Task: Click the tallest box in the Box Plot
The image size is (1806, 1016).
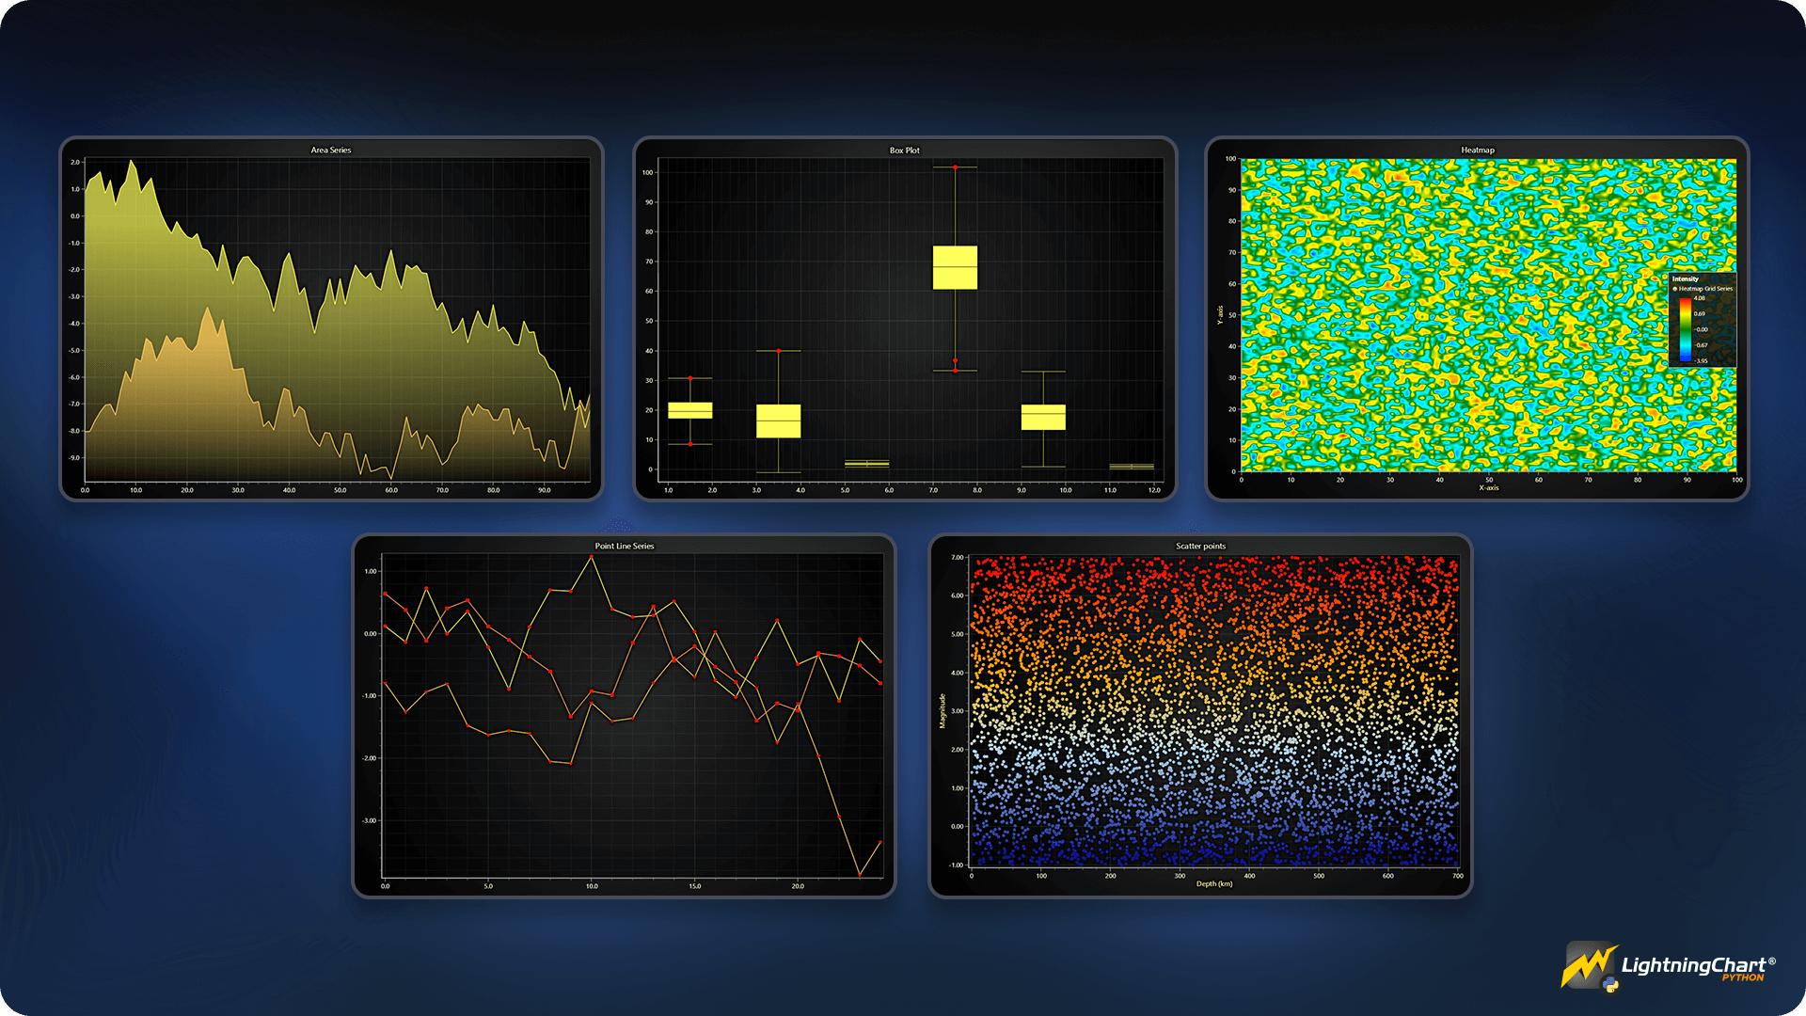Action: [955, 267]
